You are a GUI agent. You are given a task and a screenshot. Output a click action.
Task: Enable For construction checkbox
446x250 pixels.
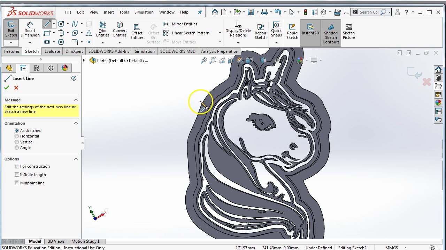17,166
